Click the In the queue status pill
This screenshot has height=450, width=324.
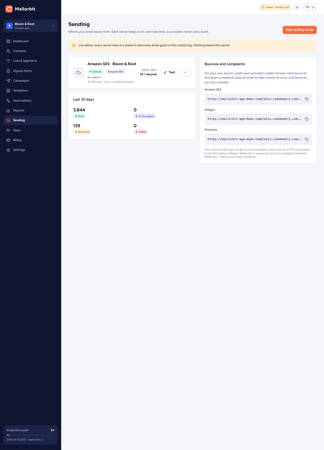coord(145,116)
